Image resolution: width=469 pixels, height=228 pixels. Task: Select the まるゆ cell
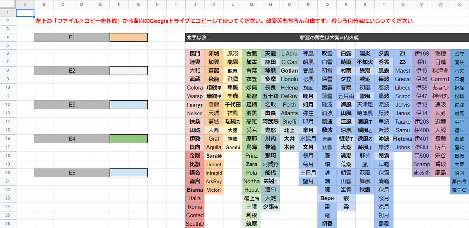421,173
